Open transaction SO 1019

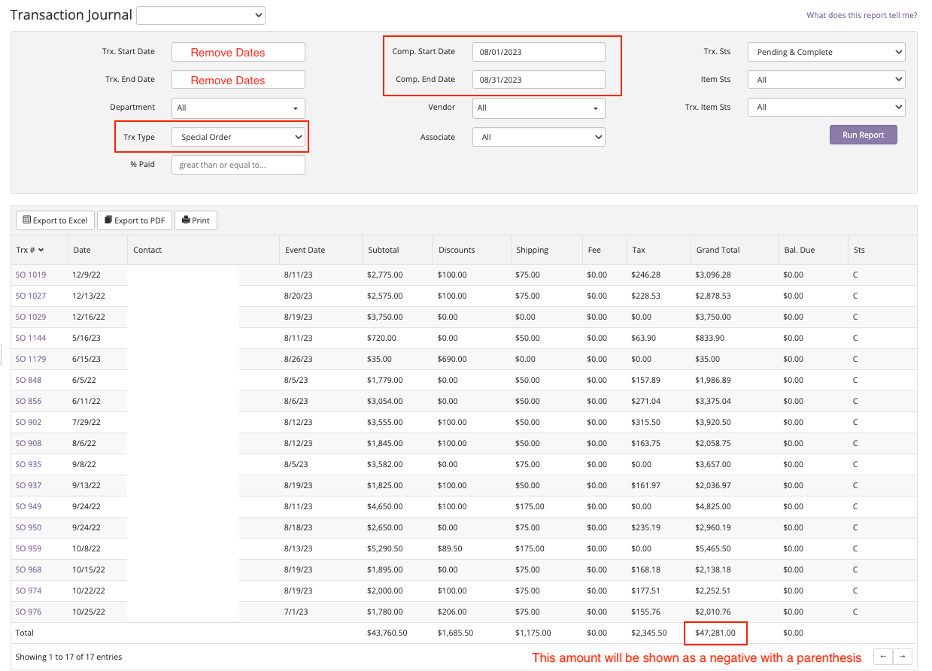[x=31, y=275]
